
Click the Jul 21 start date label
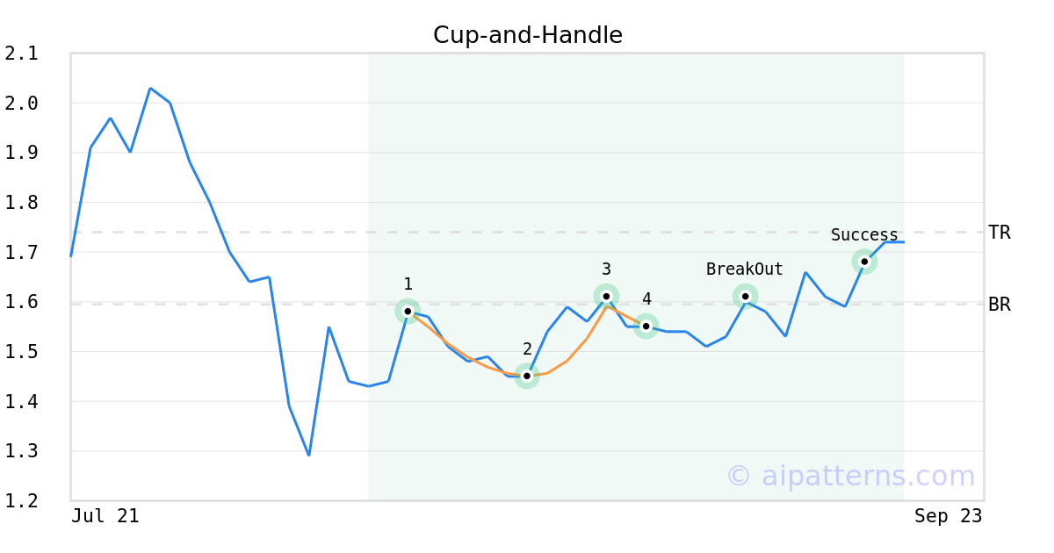pyautogui.click(x=105, y=516)
